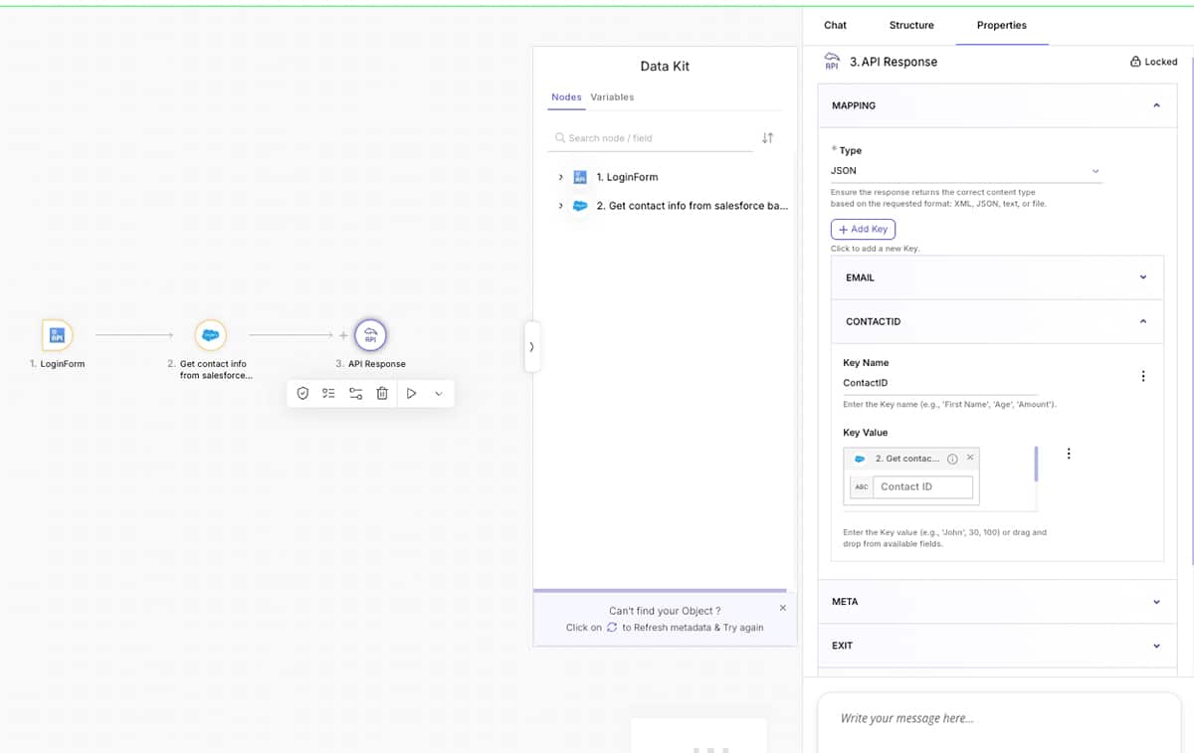The height and width of the screenshot is (753, 1194).
Task: Switch to the Nodes tab in Data Kit
Action: (566, 97)
